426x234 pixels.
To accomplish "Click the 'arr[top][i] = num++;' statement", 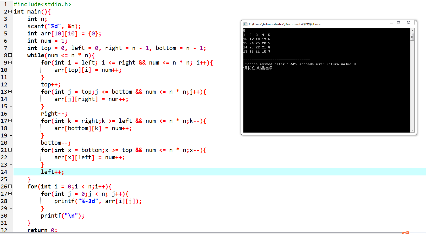I will (x=88, y=70).
